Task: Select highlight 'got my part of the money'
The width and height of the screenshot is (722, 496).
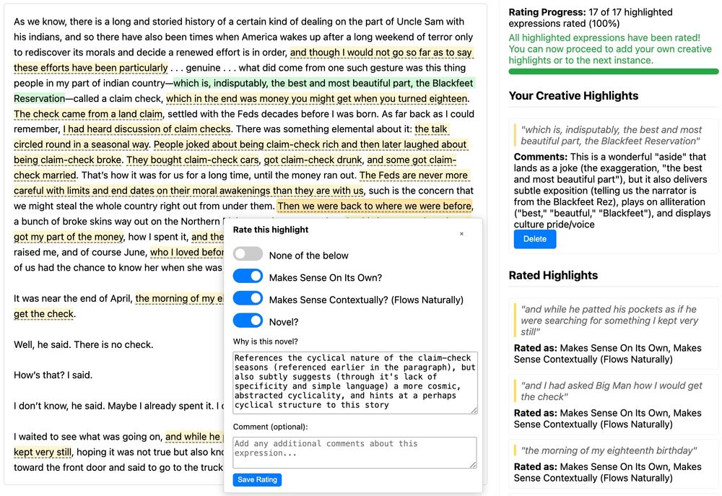Action: [69, 237]
